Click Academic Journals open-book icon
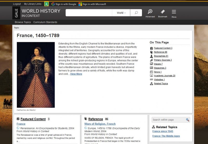208x144 pixels. 151,76
